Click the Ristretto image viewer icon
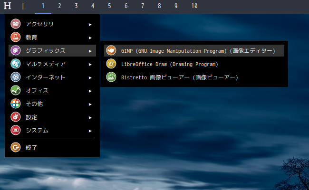Screen dimensions: 309x190 click(x=111, y=77)
